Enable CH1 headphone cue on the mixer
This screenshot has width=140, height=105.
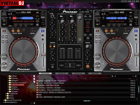(x=50, y=46)
